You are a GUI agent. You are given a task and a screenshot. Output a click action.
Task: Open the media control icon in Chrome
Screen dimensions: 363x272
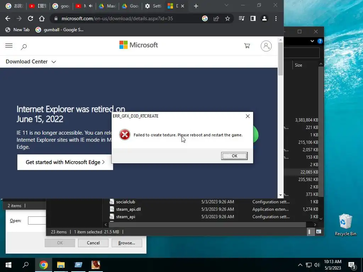241,18
